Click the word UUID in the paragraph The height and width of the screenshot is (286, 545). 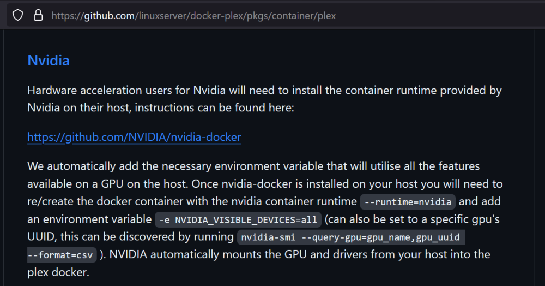click(x=41, y=237)
